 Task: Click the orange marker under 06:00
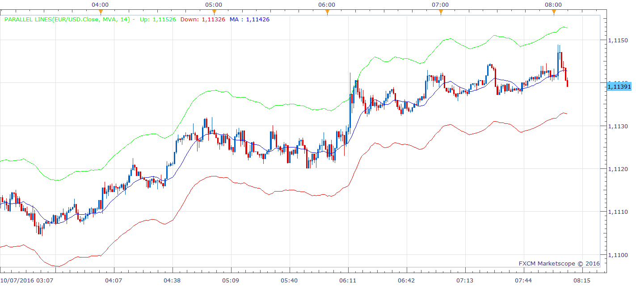pyautogui.click(x=327, y=12)
